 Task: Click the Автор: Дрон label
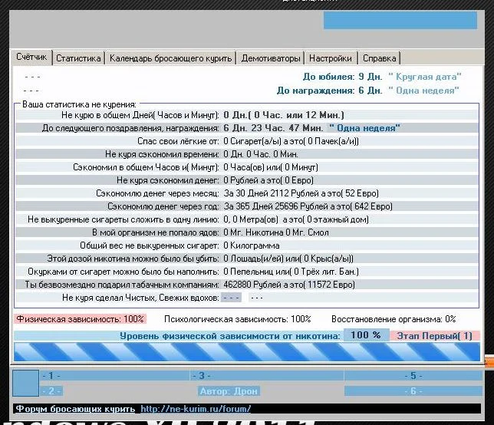pyautogui.click(x=229, y=391)
